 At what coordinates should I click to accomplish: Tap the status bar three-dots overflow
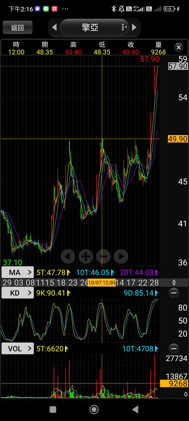point(65,9)
